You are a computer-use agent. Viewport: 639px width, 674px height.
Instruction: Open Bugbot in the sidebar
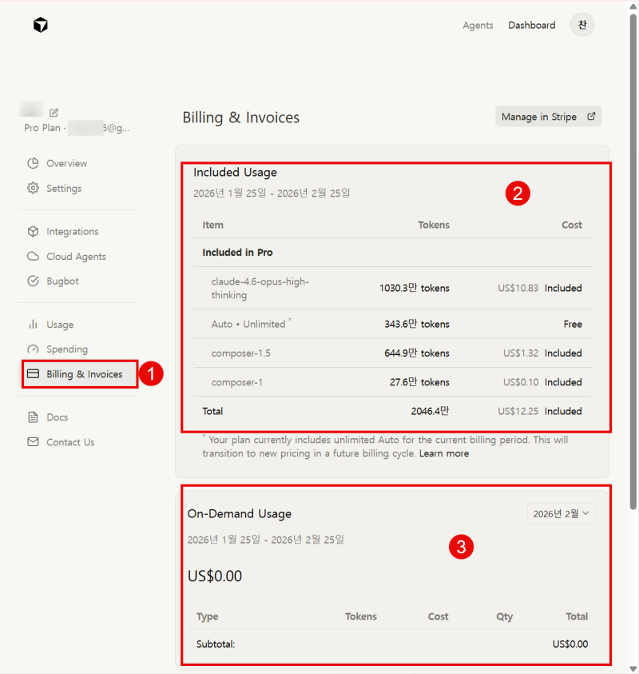pos(62,281)
